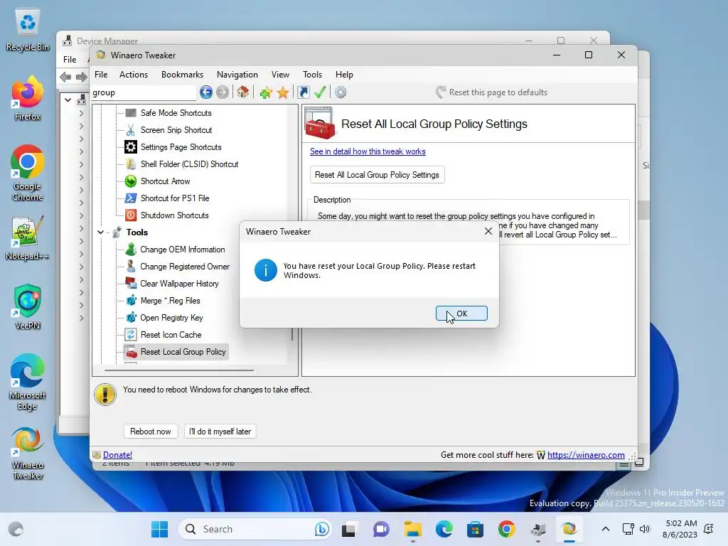This screenshot has height=546, width=728.
Task: Click the Microsoft Edge desktop icon
Action: pos(28,382)
